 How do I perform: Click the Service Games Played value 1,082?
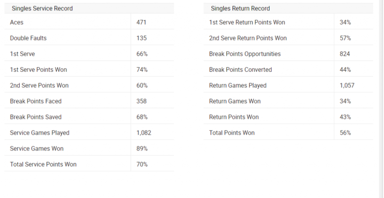click(144, 133)
